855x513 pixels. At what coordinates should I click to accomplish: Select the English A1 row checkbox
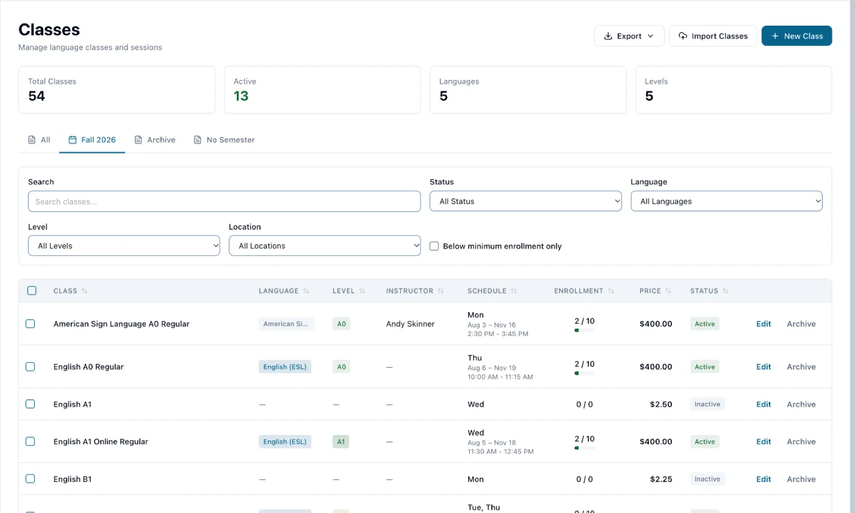pyautogui.click(x=30, y=404)
